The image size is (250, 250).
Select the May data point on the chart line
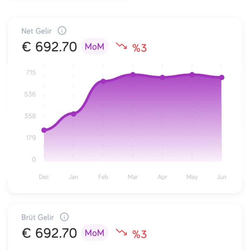pos(192,75)
